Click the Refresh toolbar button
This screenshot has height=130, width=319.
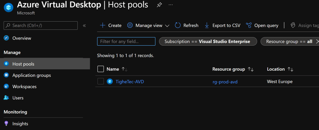click(x=187, y=26)
